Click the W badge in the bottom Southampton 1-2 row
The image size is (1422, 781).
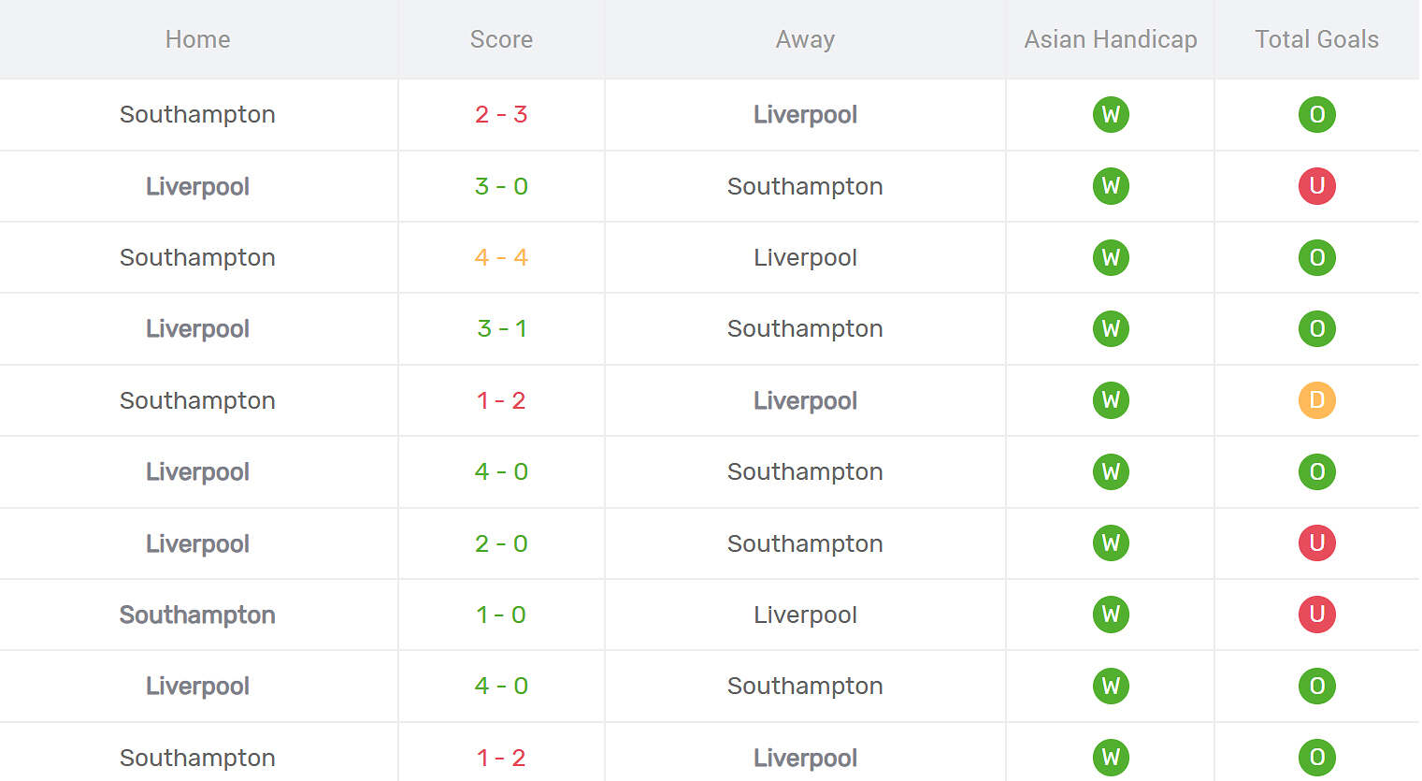coord(1110,758)
